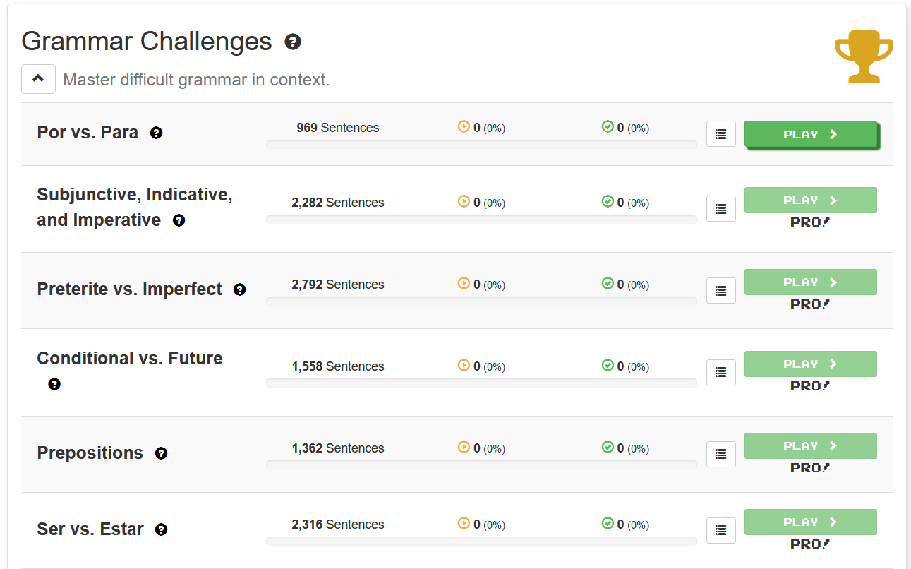
Task: Open list options for Ser vs. Estar
Action: pyautogui.click(x=720, y=530)
